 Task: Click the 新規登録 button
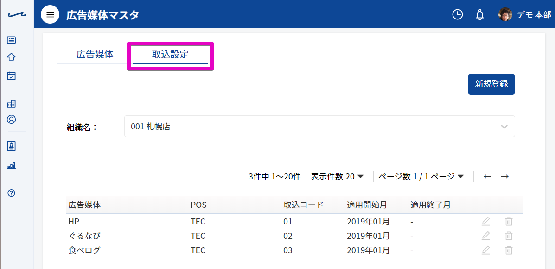(491, 84)
